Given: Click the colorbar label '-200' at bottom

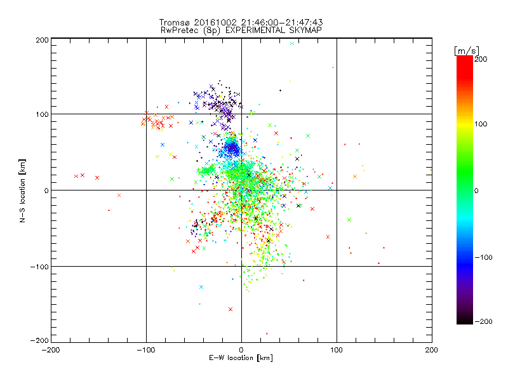Looking at the screenshot, I should [x=483, y=321].
